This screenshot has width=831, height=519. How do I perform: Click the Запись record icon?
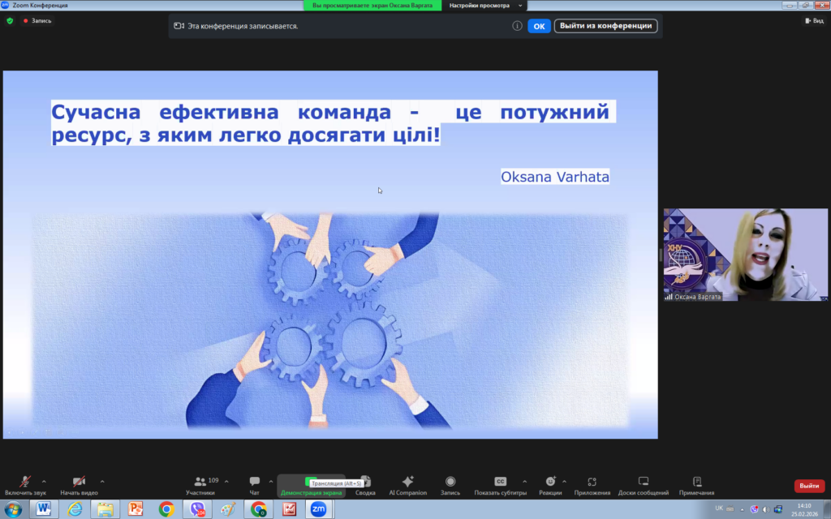pyautogui.click(x=450, y=482)
